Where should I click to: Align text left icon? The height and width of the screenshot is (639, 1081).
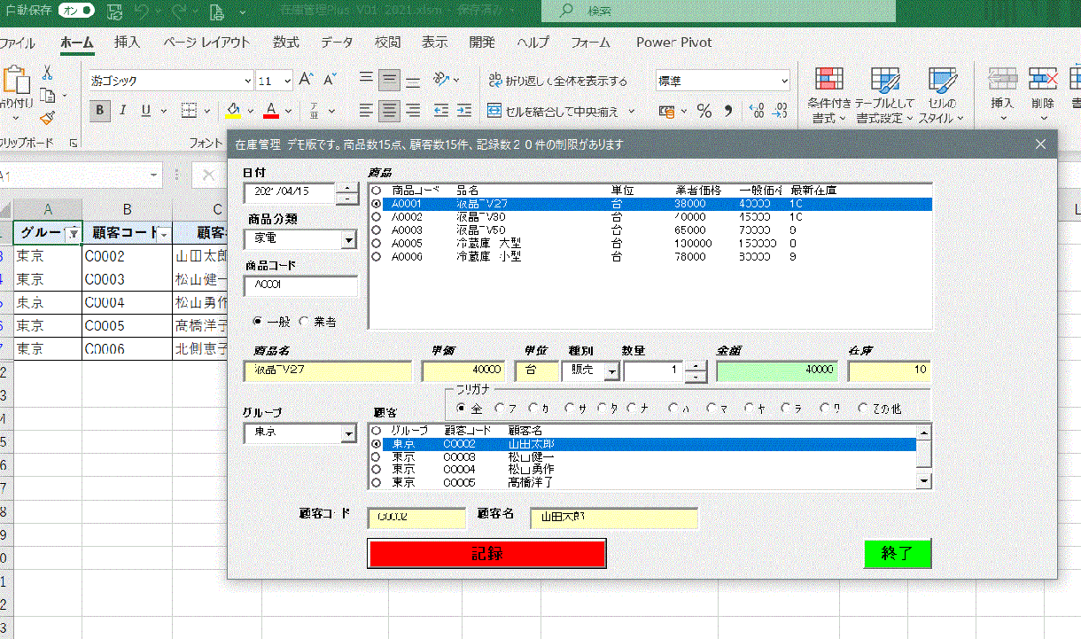366,111
